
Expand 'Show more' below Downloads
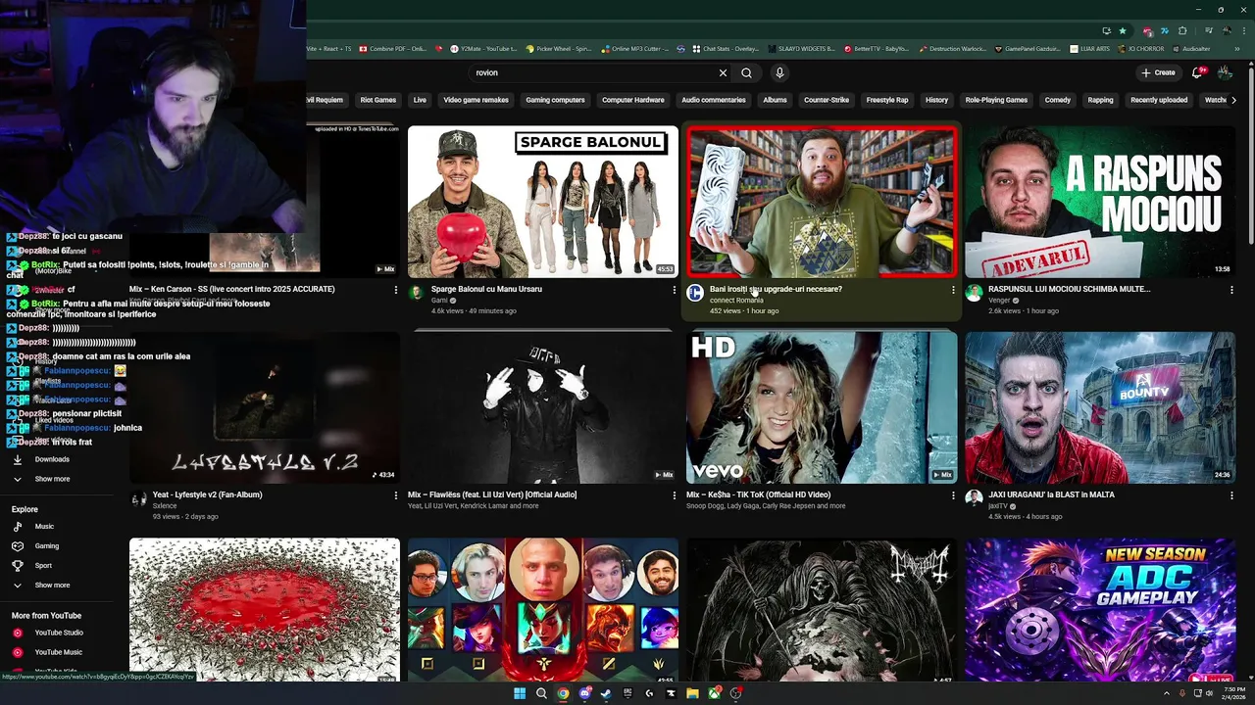click(52, 479)
